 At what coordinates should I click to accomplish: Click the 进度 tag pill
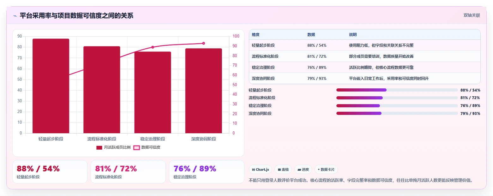pyautogui.click(x=303, y=169)
